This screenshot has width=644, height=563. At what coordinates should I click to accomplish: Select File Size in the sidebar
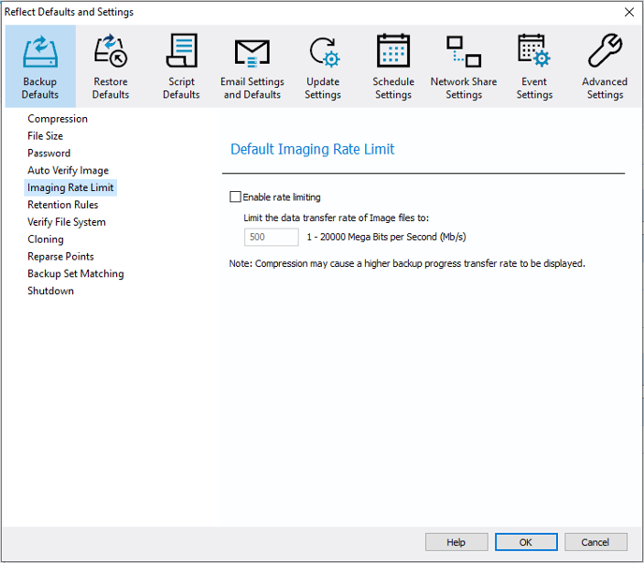(x=45, y=136)
